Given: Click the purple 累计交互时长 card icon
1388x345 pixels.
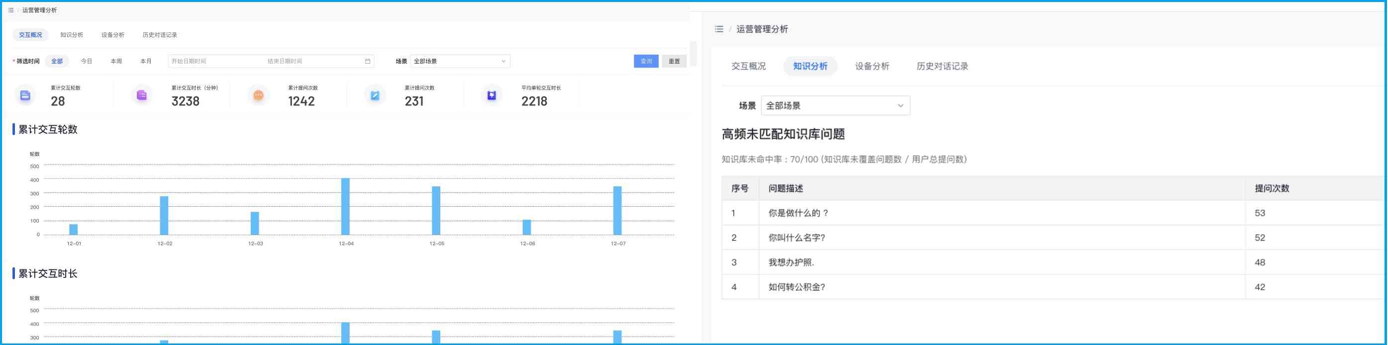Looking at the screenshot, I should 142,96.
